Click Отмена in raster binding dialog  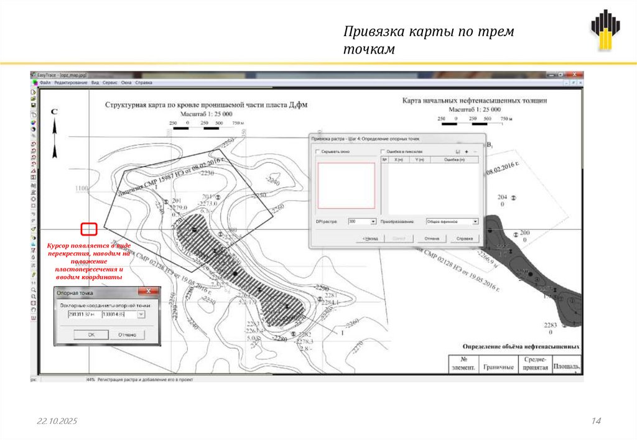click(432, 239)
